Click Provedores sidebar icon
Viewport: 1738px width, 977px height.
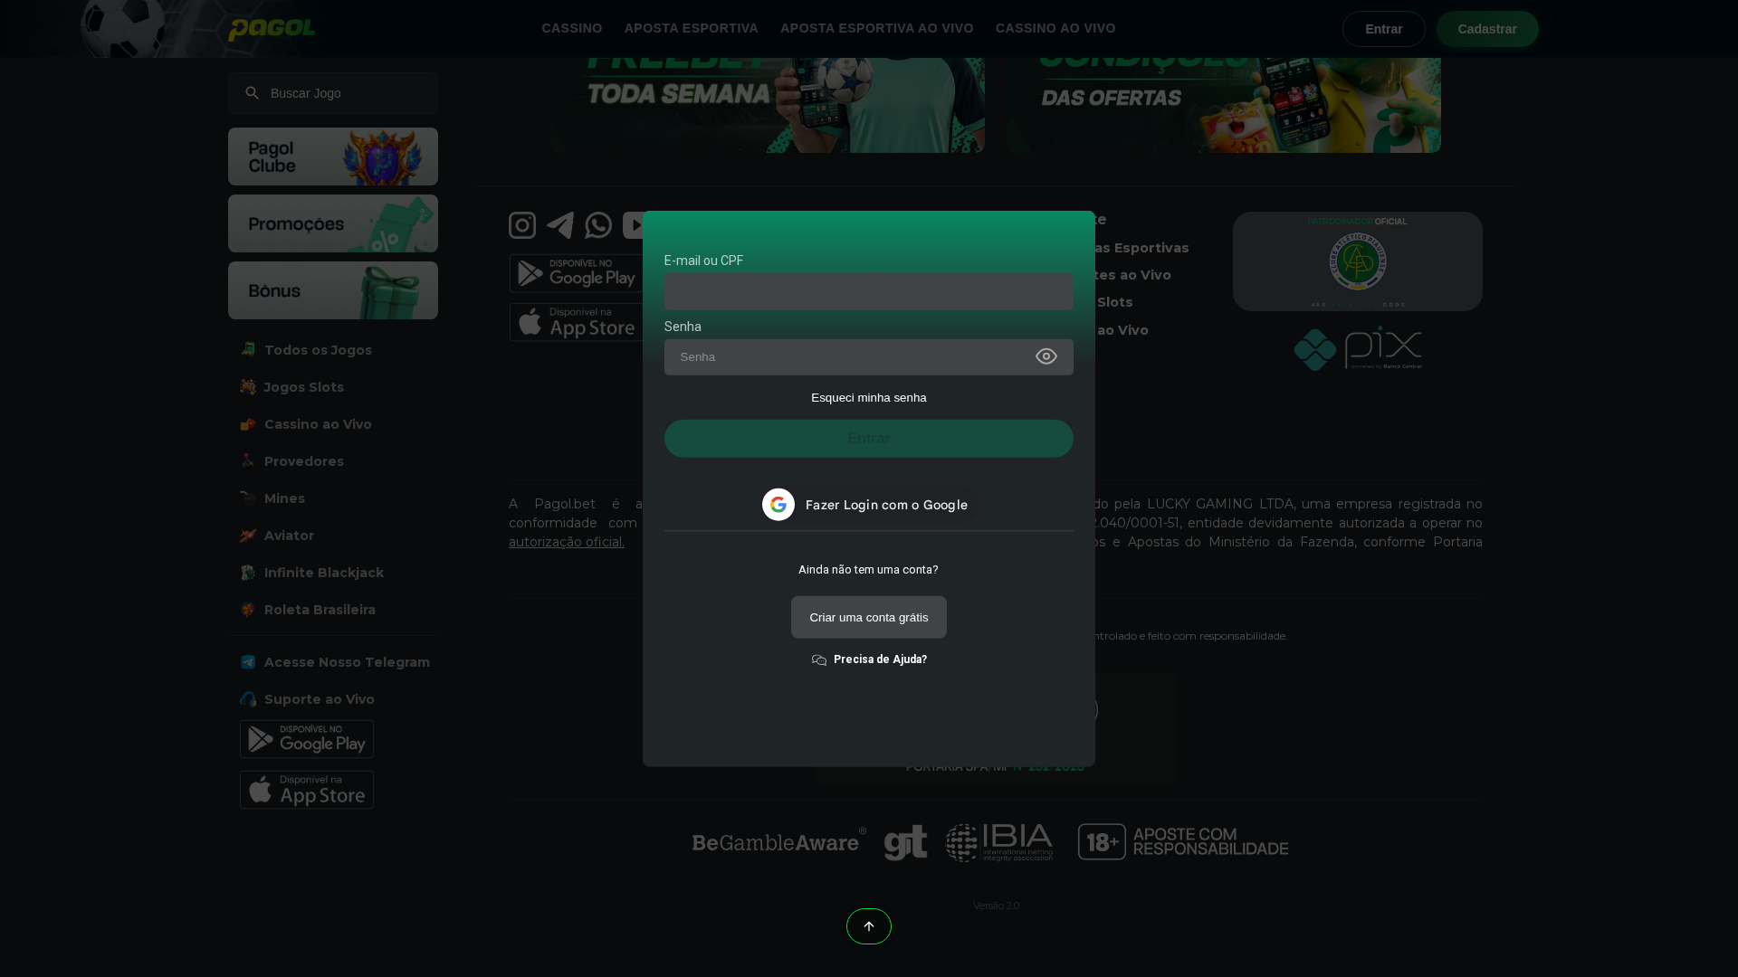(x=248, y=461)
